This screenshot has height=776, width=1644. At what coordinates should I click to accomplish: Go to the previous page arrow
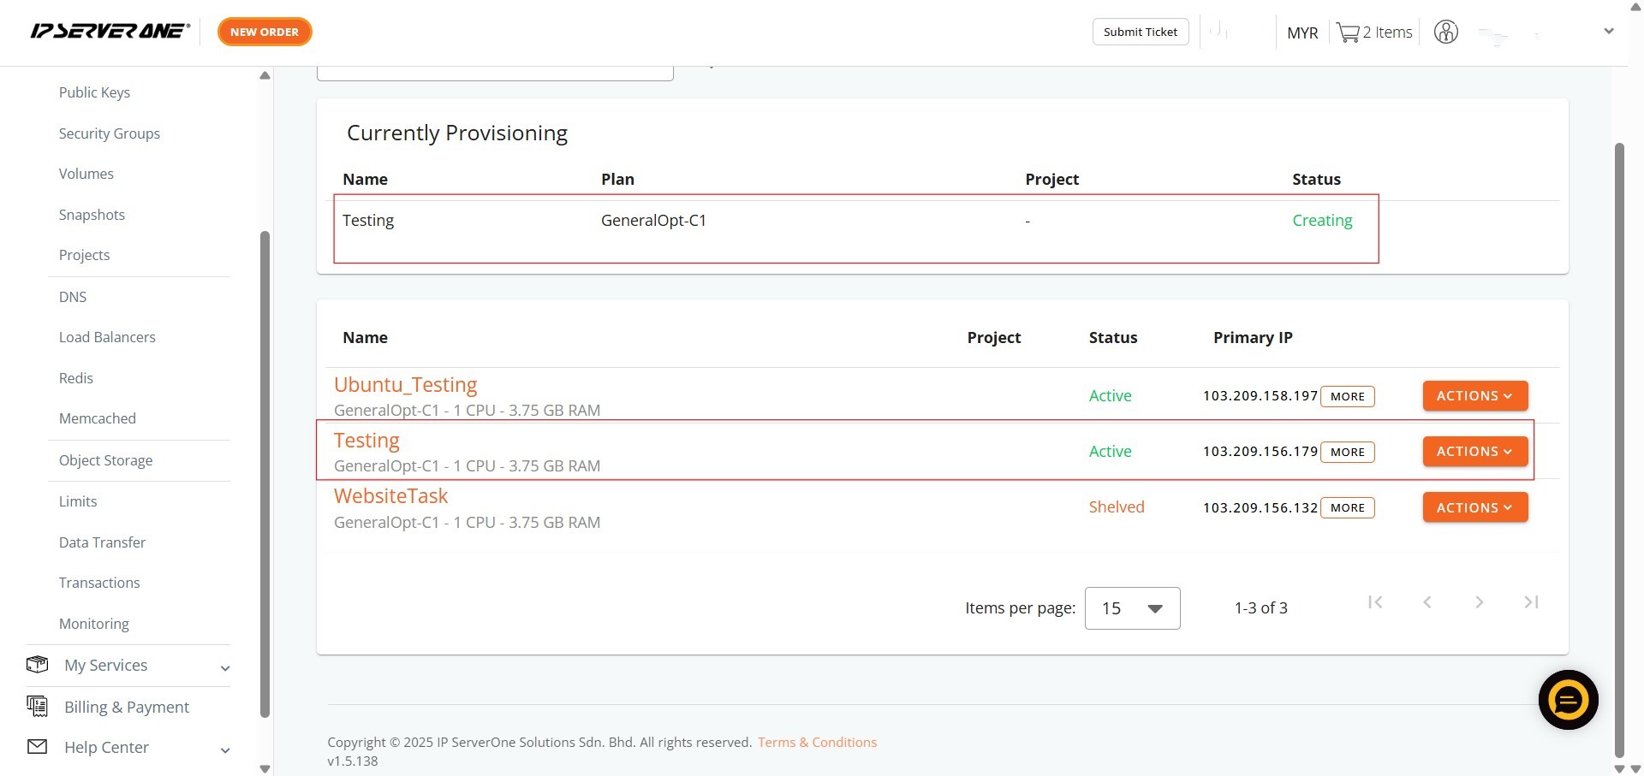[x=1427, y=602]
